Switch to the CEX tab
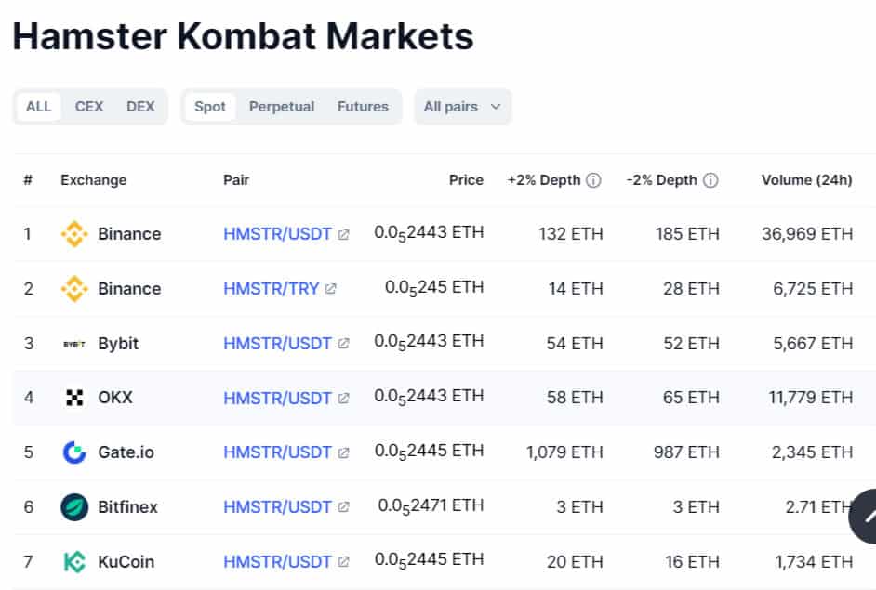 coord(89,107)
